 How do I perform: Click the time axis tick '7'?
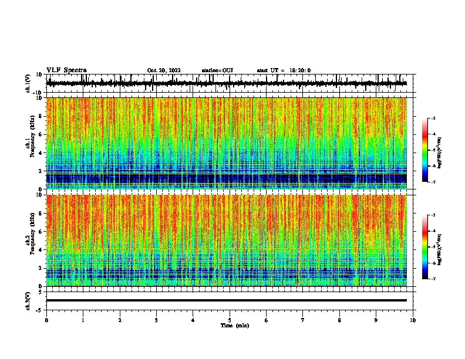click(x=303, y=320)
